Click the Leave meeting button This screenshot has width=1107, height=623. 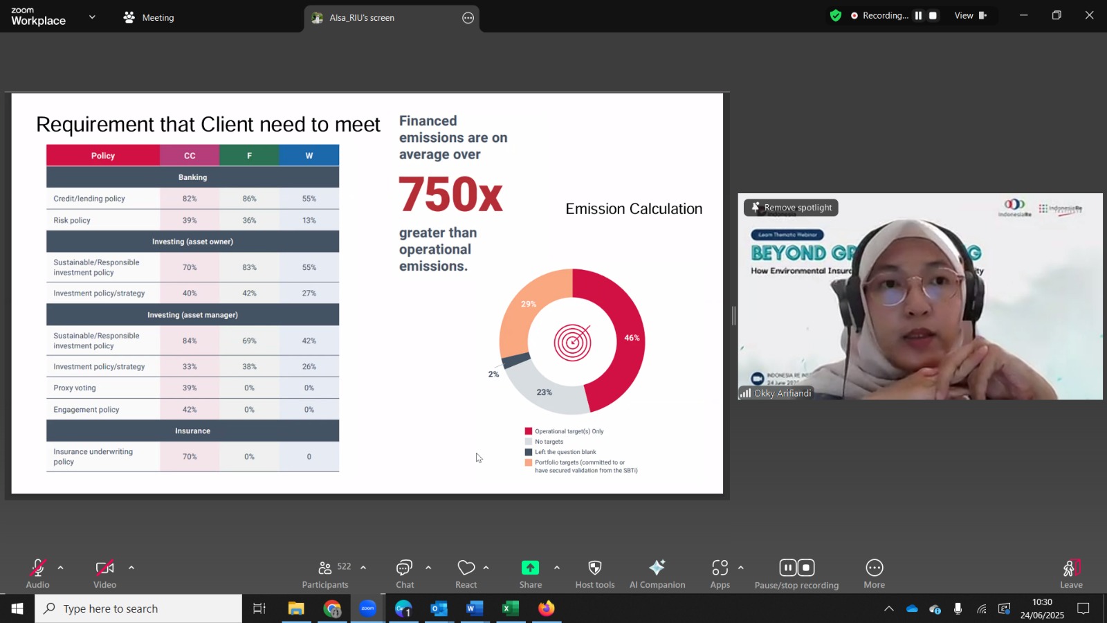1071,574
